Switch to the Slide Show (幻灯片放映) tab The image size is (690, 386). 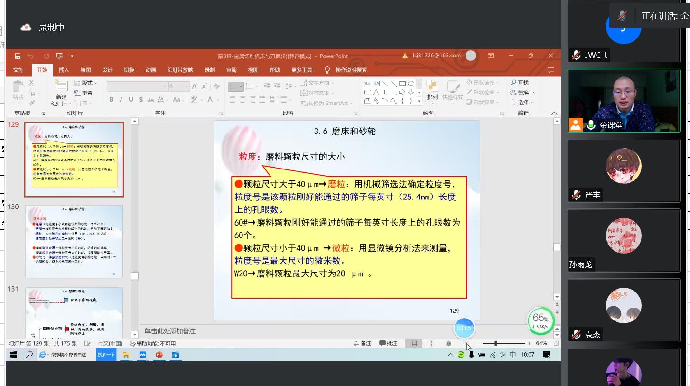pos(180,70)
